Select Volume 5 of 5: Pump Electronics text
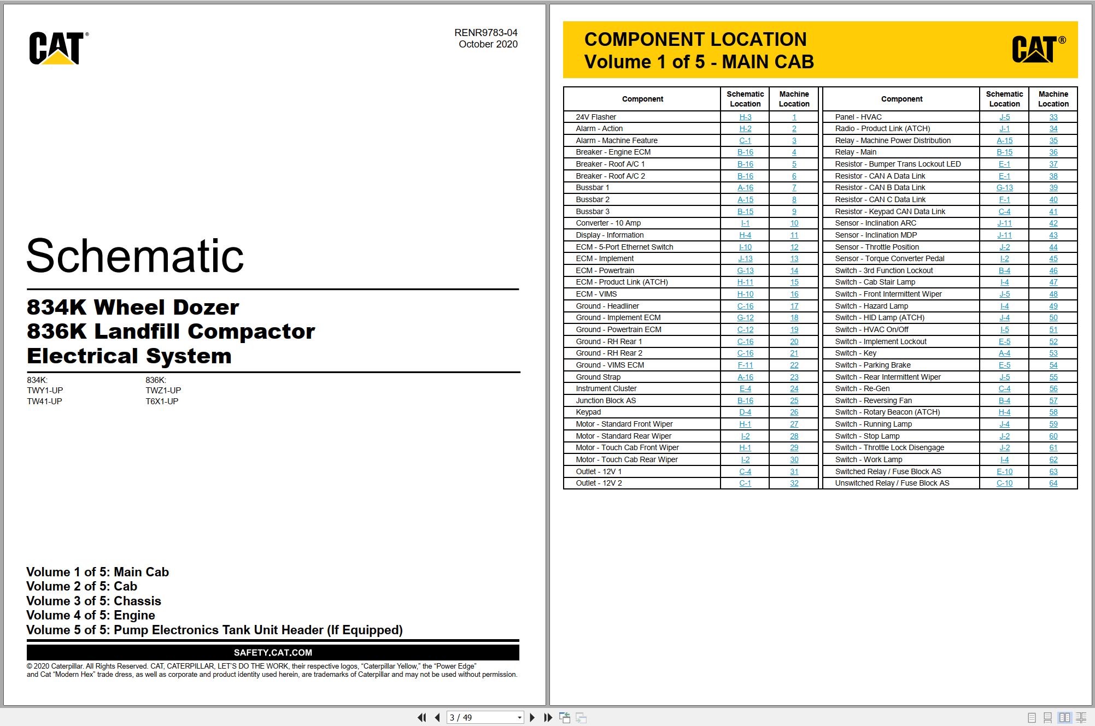 [x=214, y=630]
